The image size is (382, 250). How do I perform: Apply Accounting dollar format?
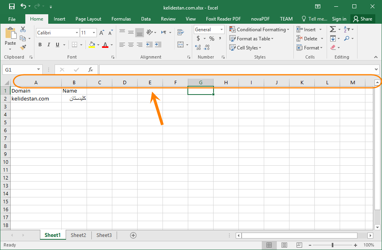click(198, 38)
